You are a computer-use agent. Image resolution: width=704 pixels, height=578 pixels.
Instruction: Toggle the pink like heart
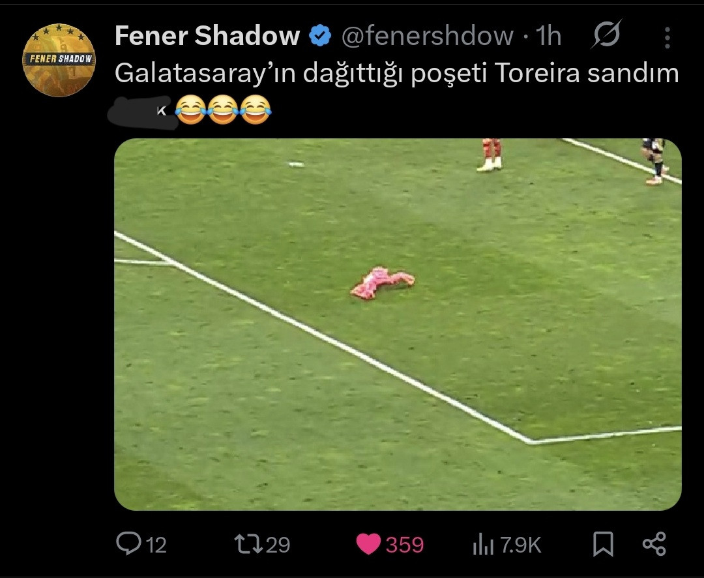[368, 544]
